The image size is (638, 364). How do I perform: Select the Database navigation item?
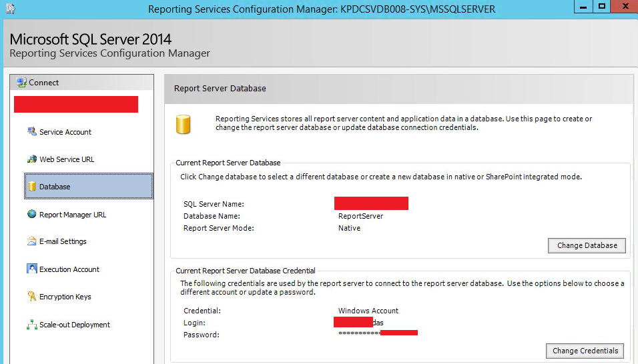[89, 186]
